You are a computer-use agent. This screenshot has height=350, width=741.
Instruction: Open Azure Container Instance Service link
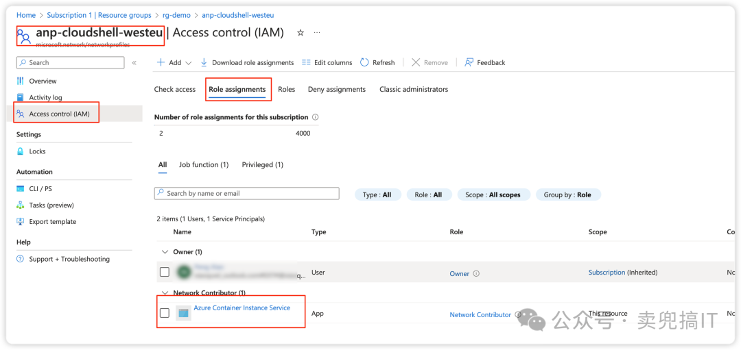click(x=242, y=308)
